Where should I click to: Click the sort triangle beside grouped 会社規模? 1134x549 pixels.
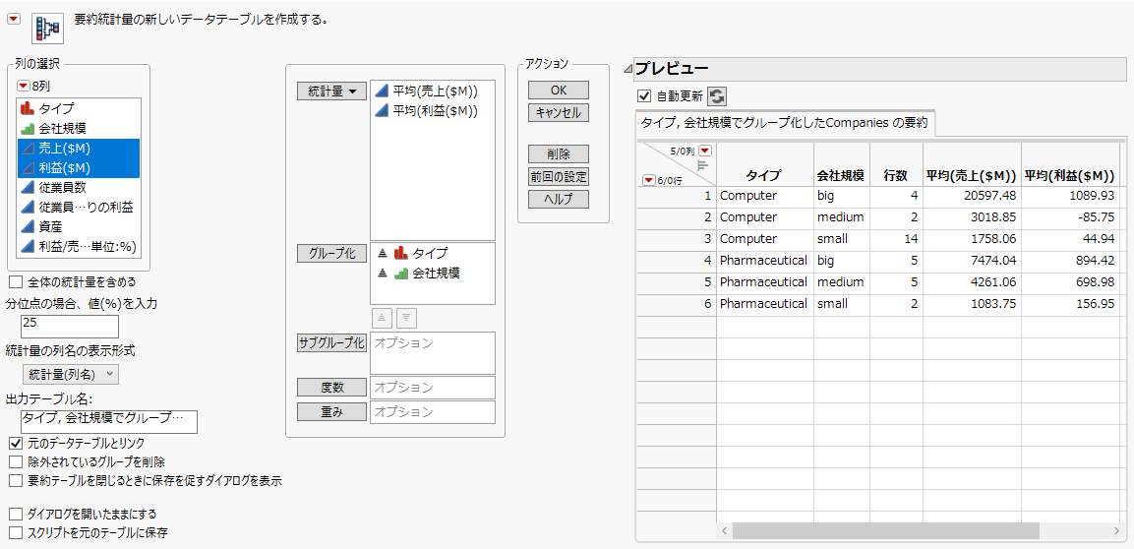click(x=383, y=274)
